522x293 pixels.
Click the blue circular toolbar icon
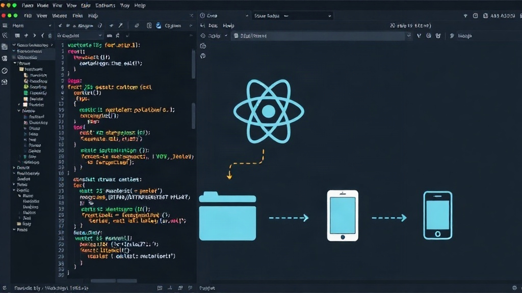(159, 25)
